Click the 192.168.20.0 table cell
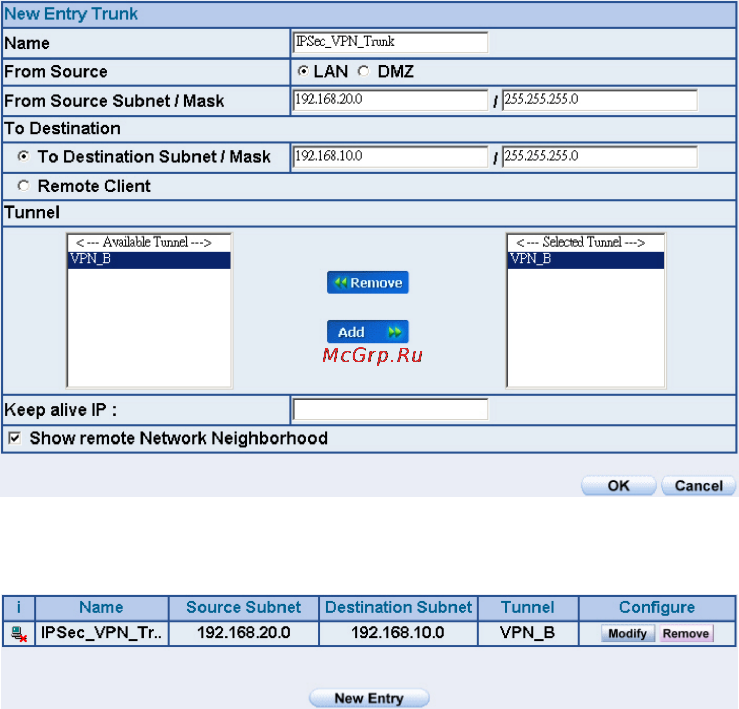 click(243, 633)
